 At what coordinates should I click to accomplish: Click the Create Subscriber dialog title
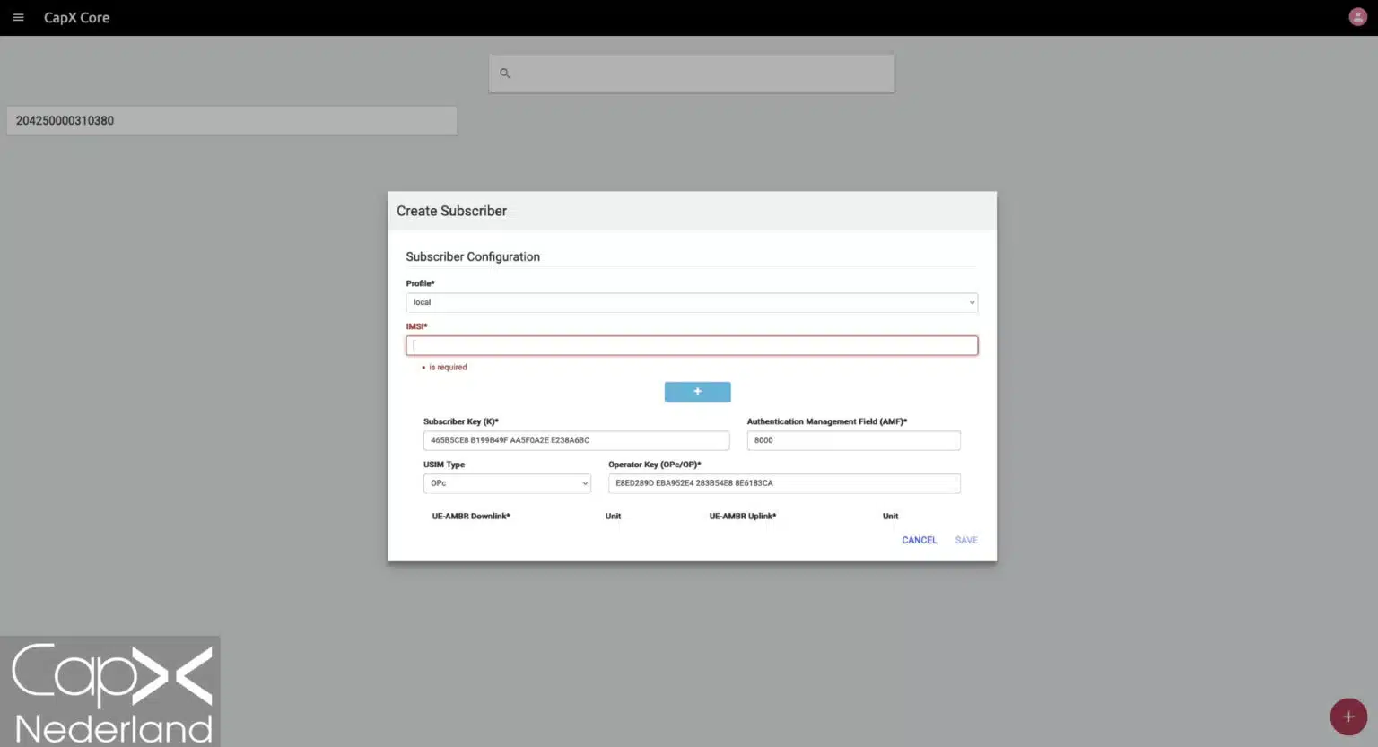(451, 211)
